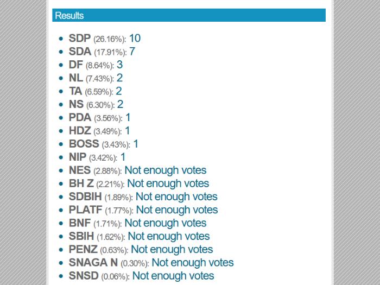This screenshot has width=380, height=285.
Task: Click the NL party label
Action: point(76,78)
